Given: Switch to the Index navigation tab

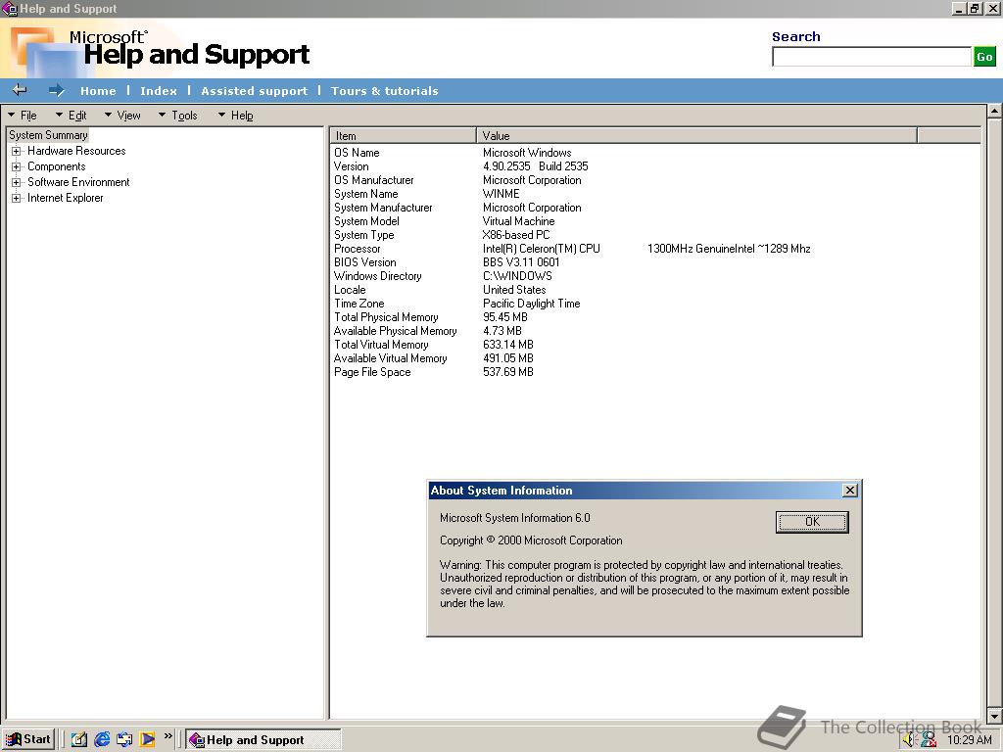Looking at the screenshot, I should (158, 90).
